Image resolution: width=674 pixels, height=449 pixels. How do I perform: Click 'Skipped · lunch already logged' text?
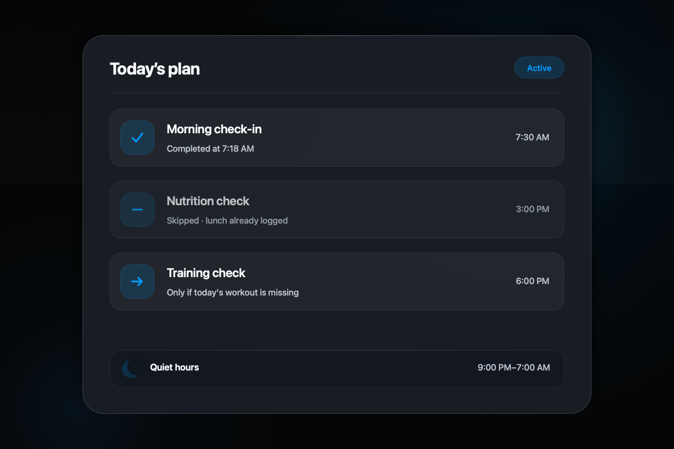coord(227,221)
